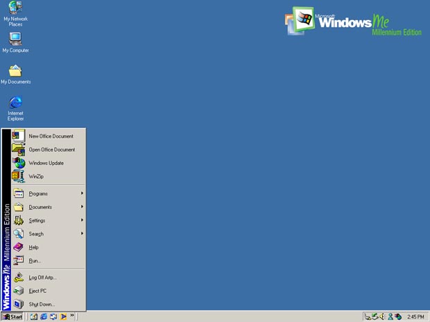
Task: Select Run... in the Start menu
Action: pyautogui.click(x=49, y=260)
